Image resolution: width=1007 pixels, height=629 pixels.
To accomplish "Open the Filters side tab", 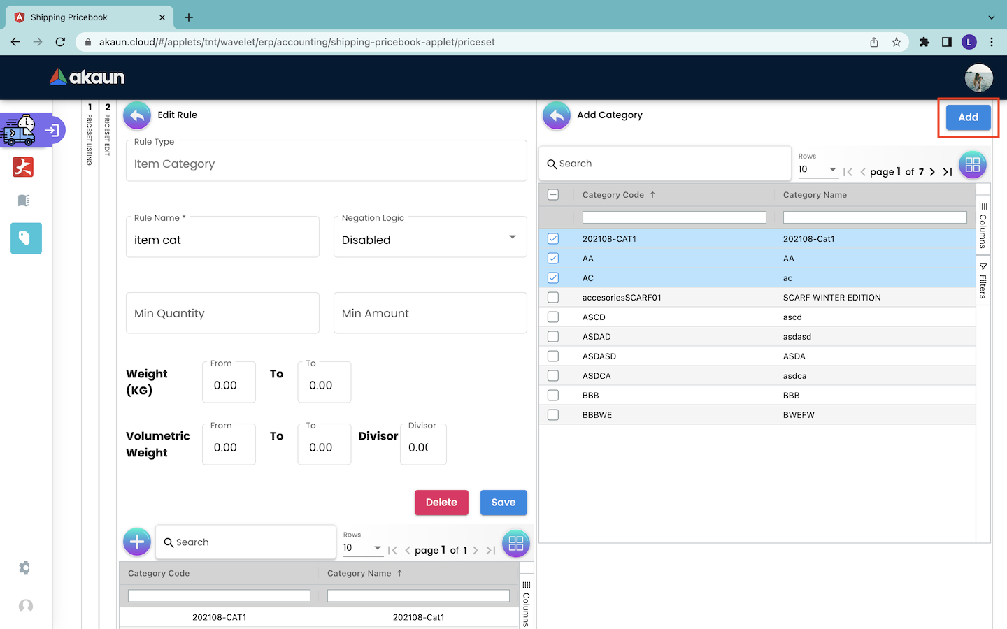I will [983, 280].
